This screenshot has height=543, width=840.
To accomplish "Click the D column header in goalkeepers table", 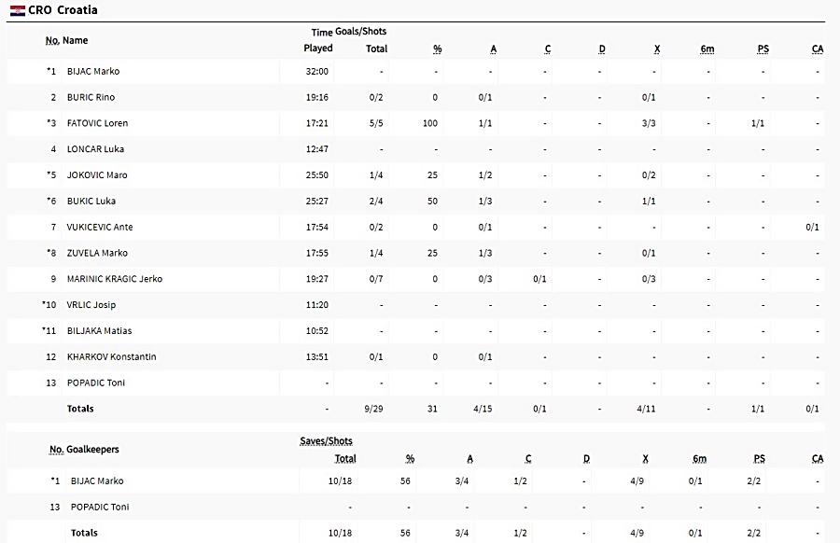I will (x=586, y=458).
